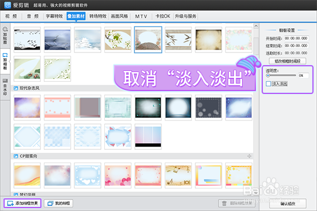317x211 pixels.
Task: Choose the teal sketched rectangle frame
Action: 118,108
